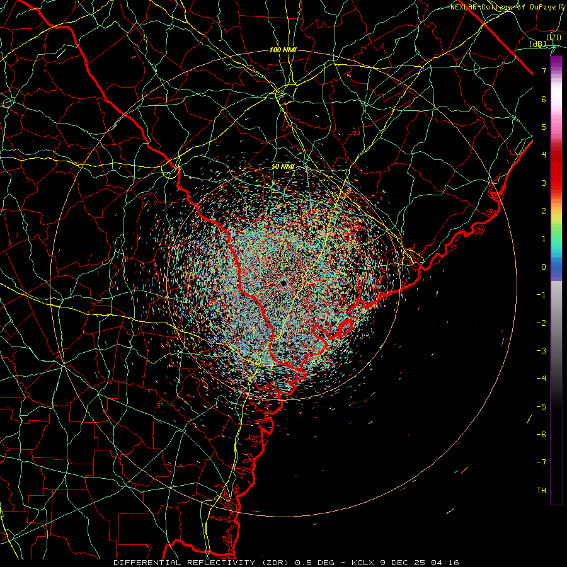Click the 9 DEC 25 04:16 timestamp
The width and height of the screenshot is (567, 567).
pyautogui.click(x=420, y=563)
